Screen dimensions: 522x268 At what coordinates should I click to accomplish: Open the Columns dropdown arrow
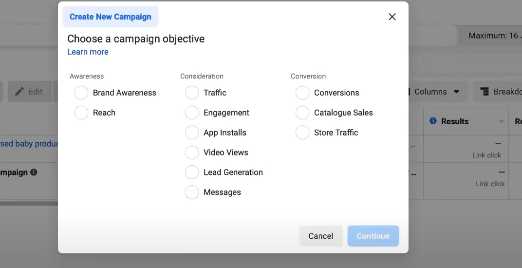(456, 92)
